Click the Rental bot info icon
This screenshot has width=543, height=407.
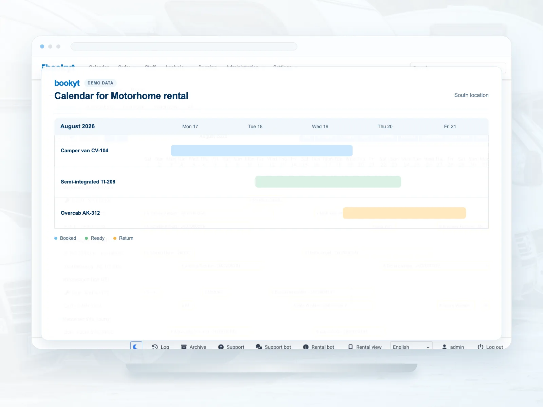tap(306, 347)
